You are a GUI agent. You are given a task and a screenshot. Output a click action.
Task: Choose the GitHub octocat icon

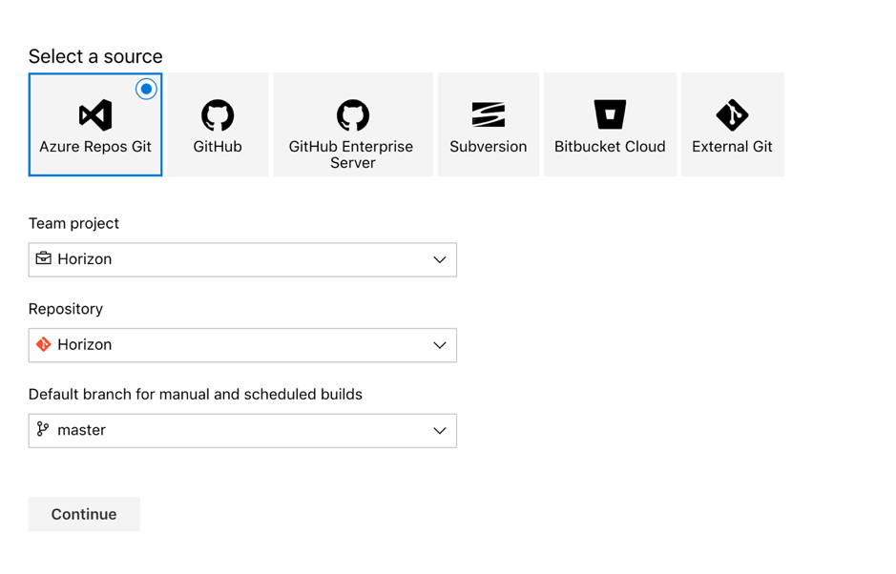(218, 114)
